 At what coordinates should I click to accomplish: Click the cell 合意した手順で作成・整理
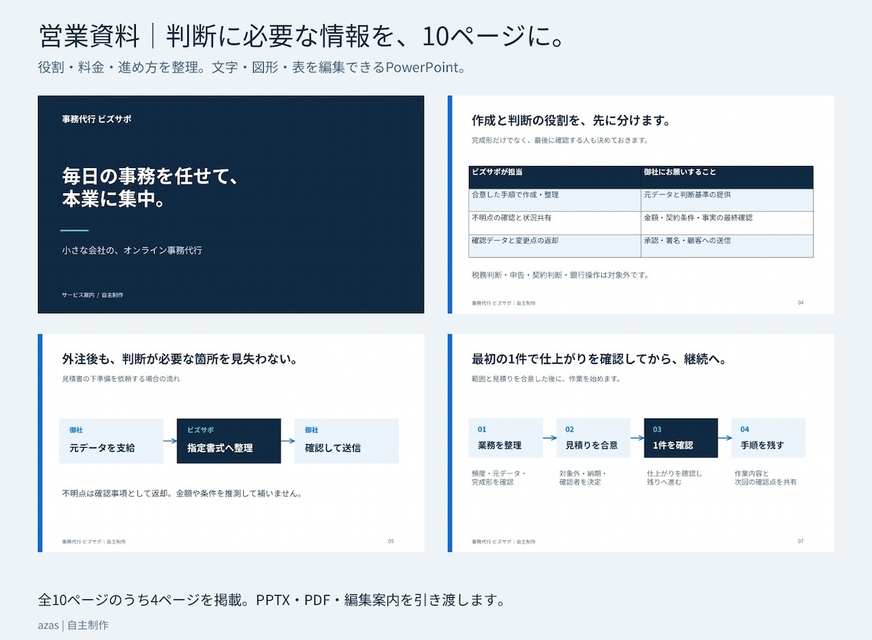tap(555, 200)
